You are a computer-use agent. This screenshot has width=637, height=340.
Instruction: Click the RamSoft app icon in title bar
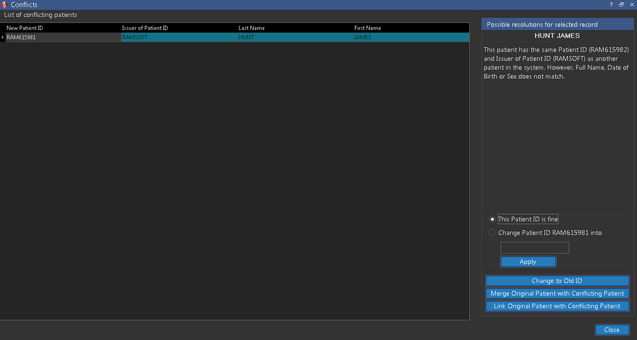pyautogui.click(x=5, y=5)
